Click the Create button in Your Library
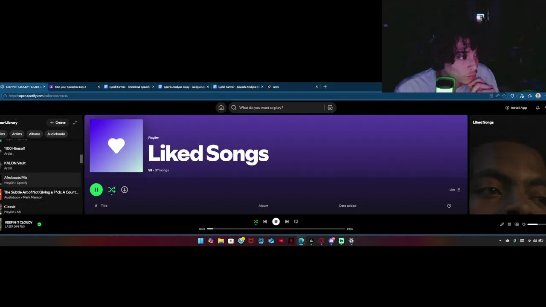 [58, 122]
